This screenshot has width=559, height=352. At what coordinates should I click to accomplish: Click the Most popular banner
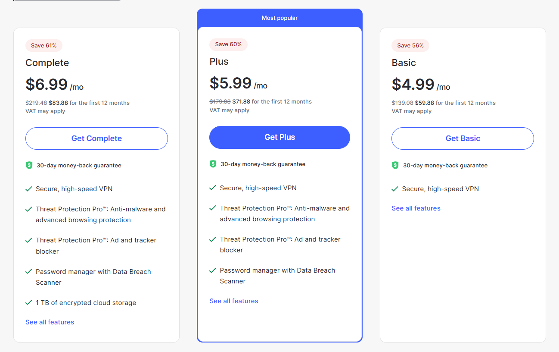(x=279, y=18)
